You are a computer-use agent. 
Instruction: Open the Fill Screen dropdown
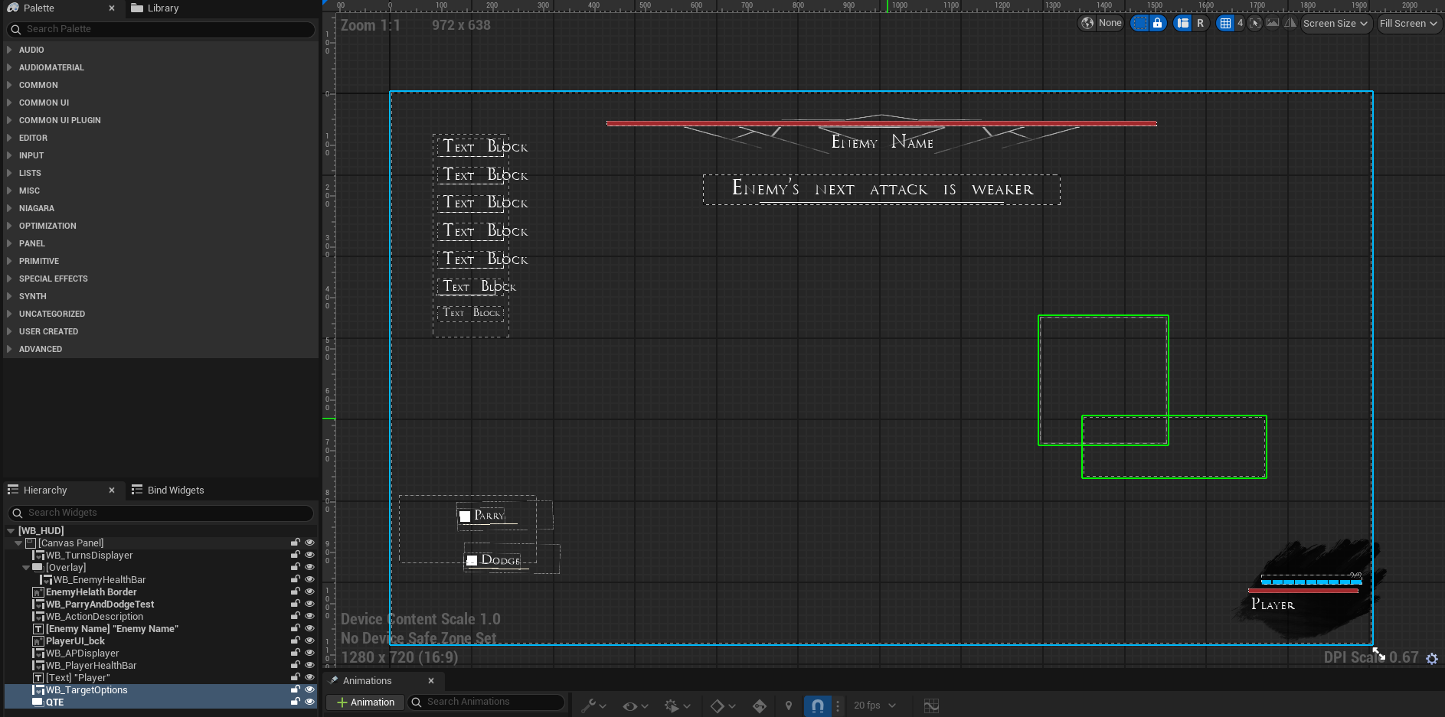(1408, 23)
